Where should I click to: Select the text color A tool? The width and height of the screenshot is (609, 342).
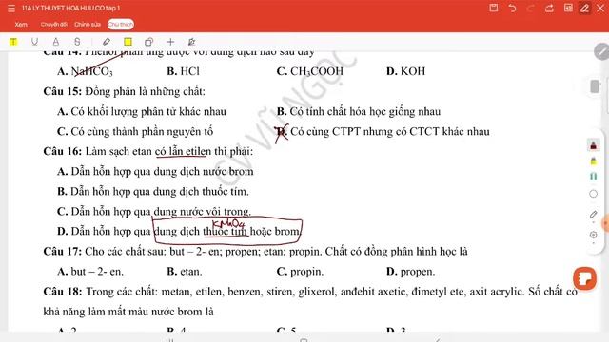point(56,42)
